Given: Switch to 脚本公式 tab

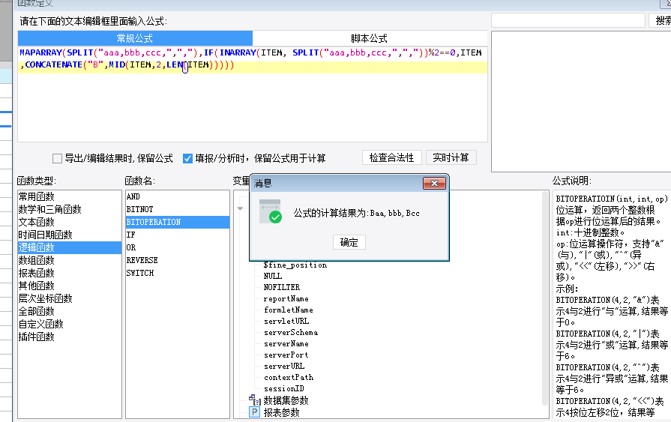Looking at the screenshot, I should pos(370,38).
